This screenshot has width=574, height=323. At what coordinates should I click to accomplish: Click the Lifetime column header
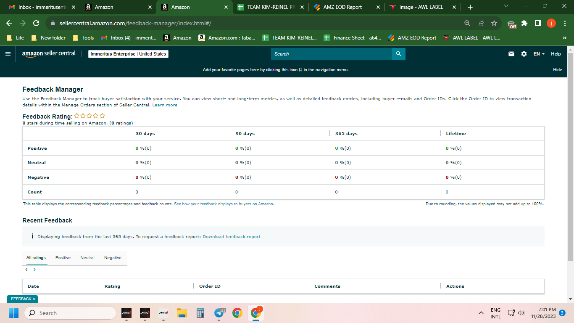click(x=456, y=134)
